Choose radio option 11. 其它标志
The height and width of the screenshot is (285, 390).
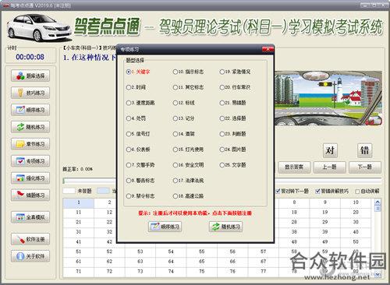pos(188,87)
